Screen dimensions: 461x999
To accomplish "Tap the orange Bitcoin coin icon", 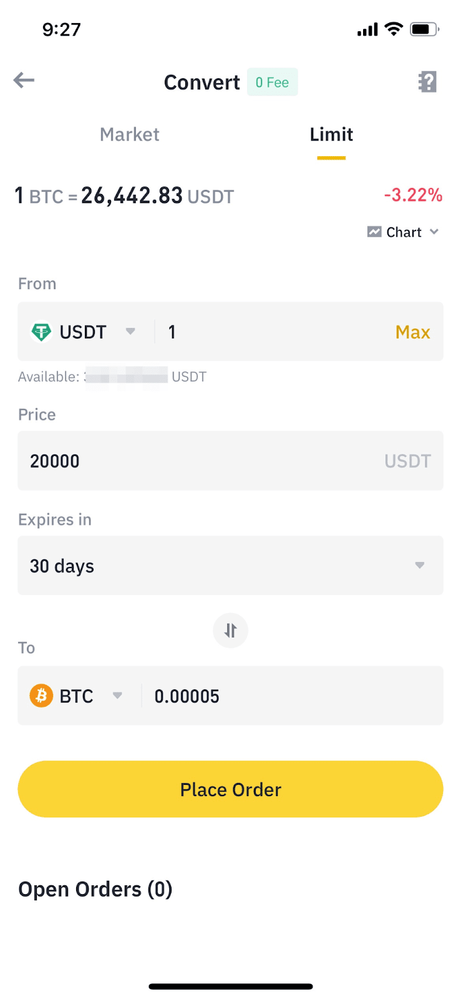I will pos(41,696).
